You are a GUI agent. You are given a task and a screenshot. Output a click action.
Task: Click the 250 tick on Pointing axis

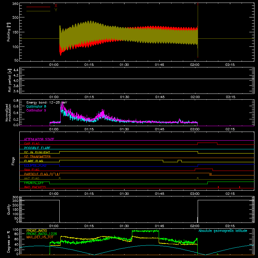point(15,4)
